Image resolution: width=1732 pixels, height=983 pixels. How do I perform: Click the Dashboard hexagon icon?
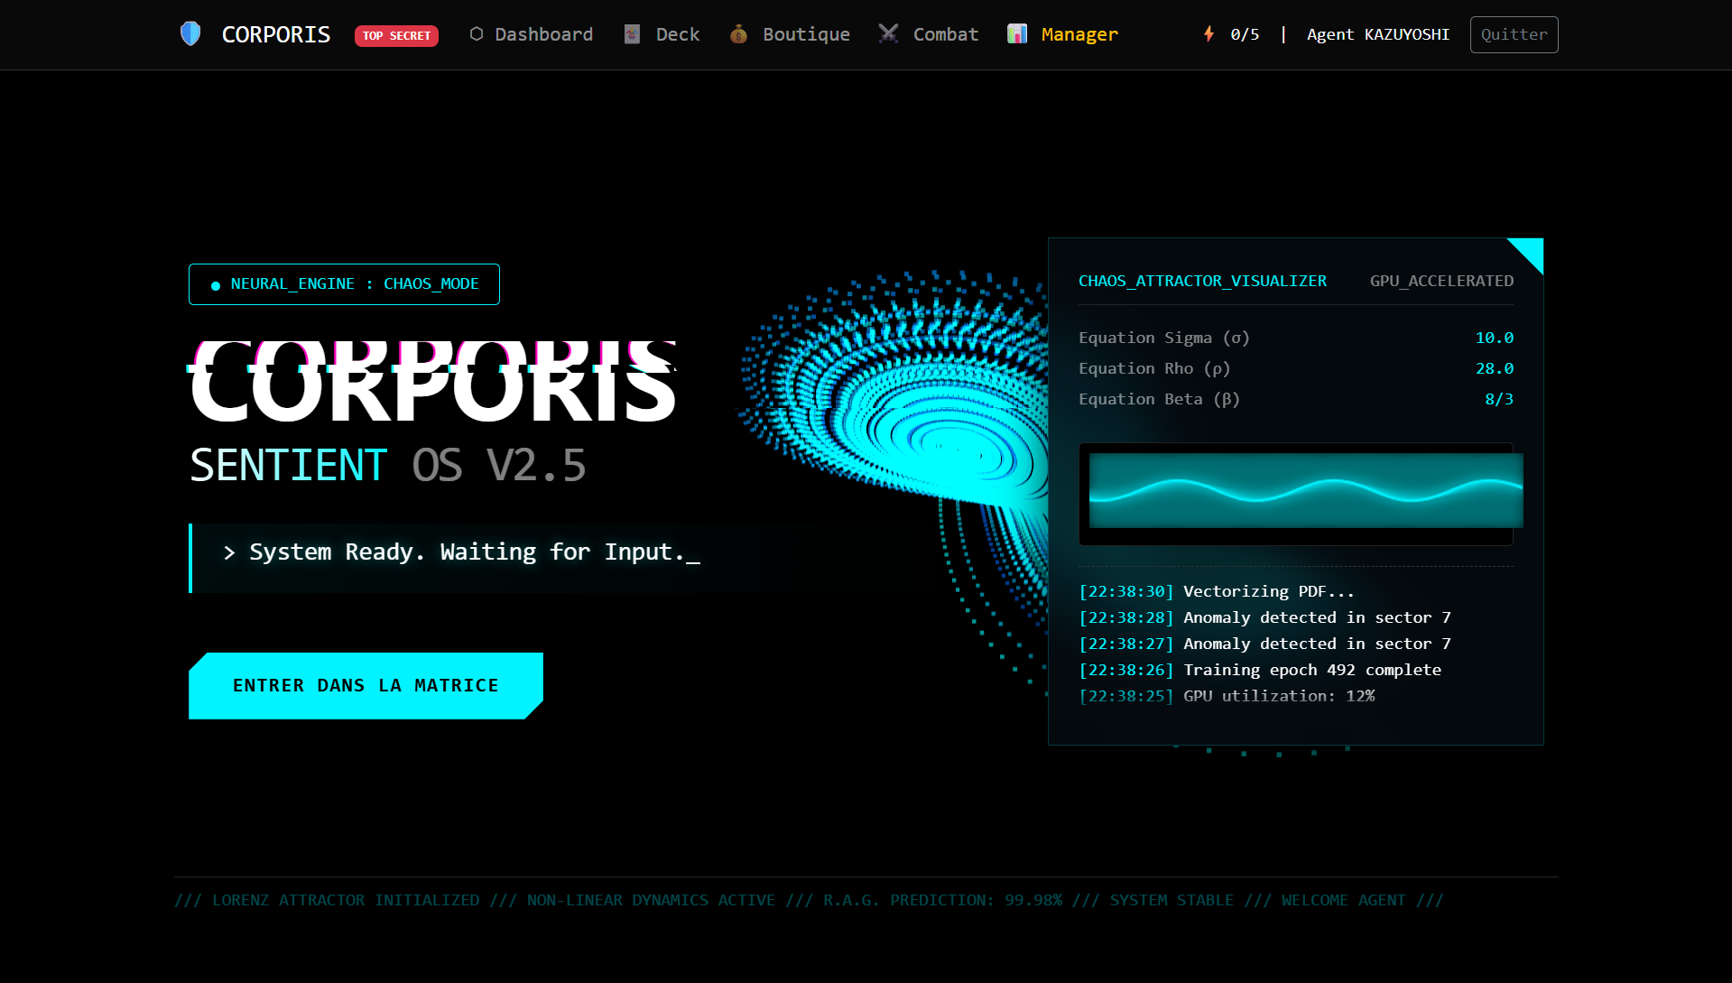pos(477,34)
